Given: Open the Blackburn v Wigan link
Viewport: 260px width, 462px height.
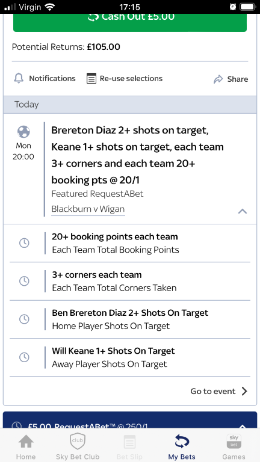Looking at the screenshot, I should (88, 209).
